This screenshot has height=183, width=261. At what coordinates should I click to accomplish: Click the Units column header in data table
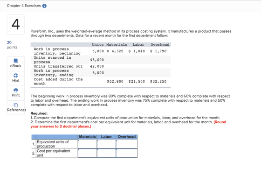click(x=98, y=45)
